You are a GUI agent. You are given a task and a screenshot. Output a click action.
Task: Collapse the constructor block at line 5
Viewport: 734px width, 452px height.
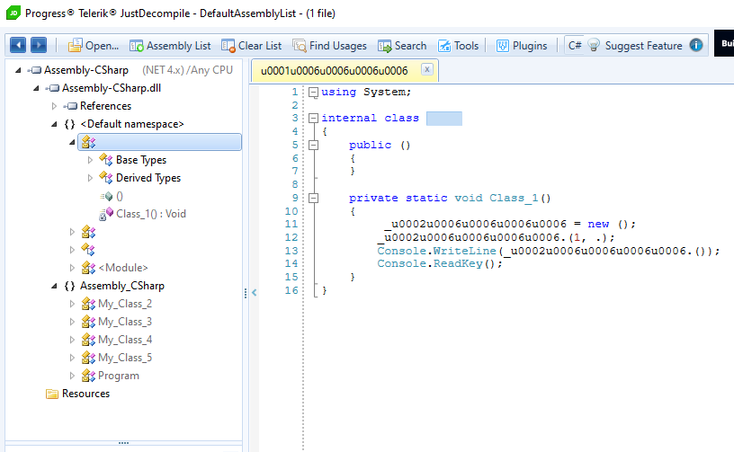coord(313,145)
